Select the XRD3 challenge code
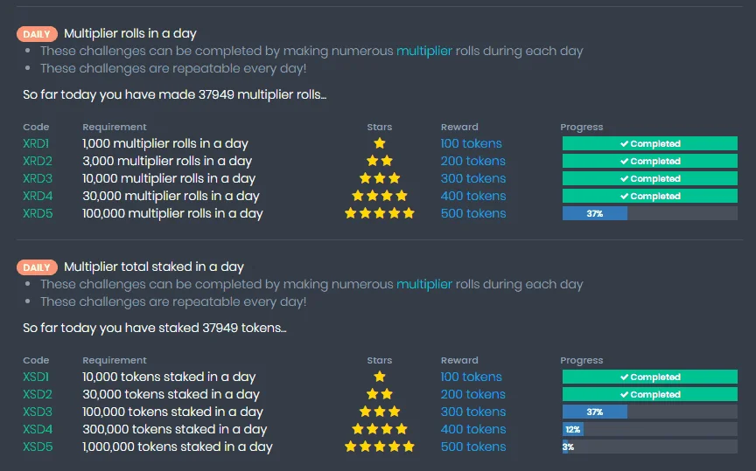756x471 pixels. [x=38, y=178]
